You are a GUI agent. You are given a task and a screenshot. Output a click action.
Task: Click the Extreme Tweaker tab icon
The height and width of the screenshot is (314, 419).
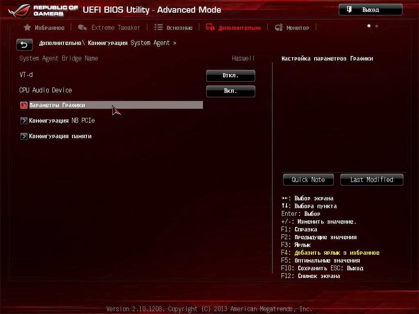coord(82,27)
